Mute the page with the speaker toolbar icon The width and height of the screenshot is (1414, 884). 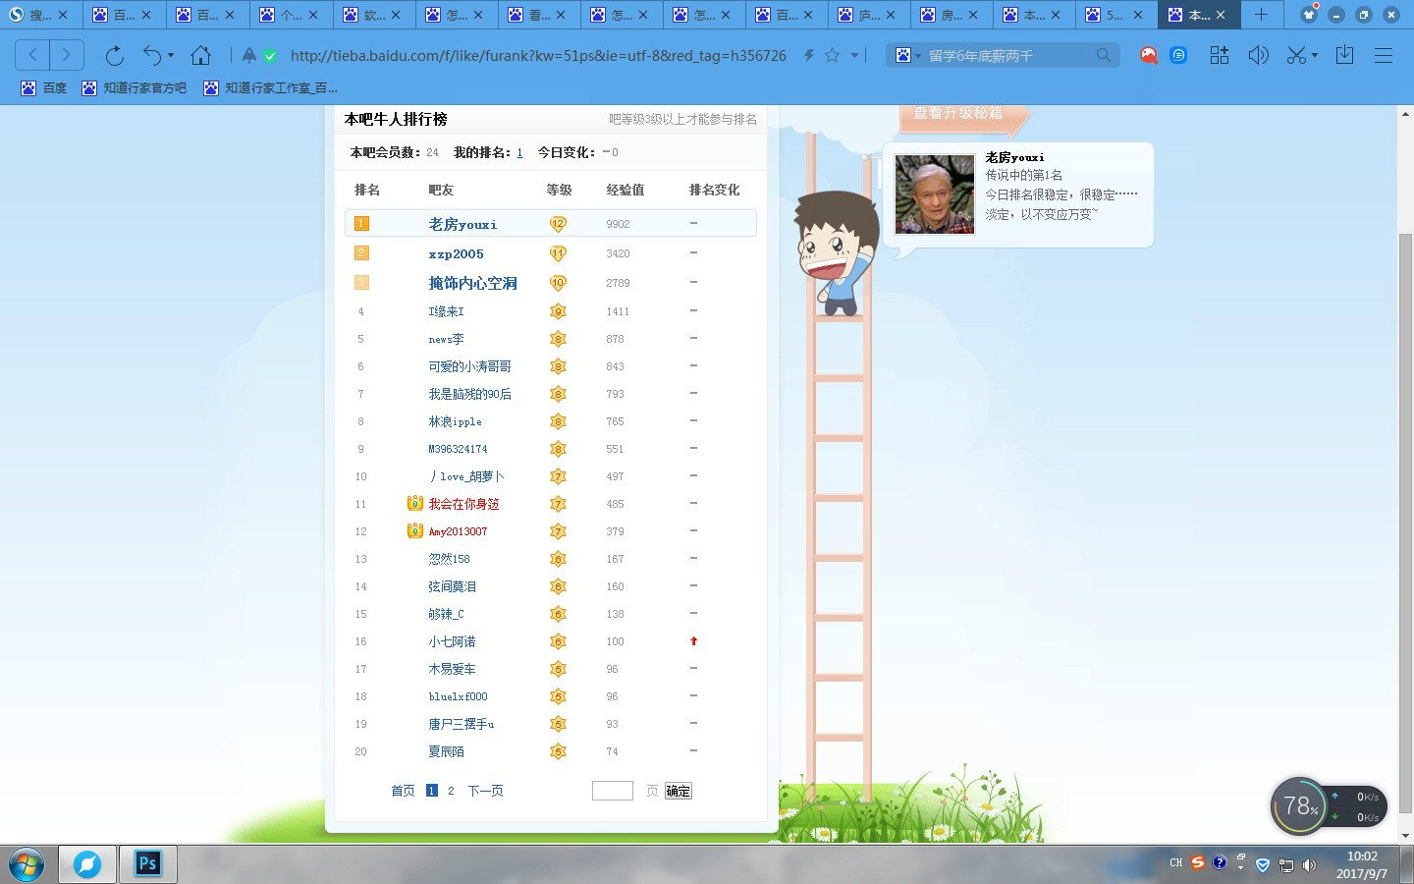tap(1258, 55)
